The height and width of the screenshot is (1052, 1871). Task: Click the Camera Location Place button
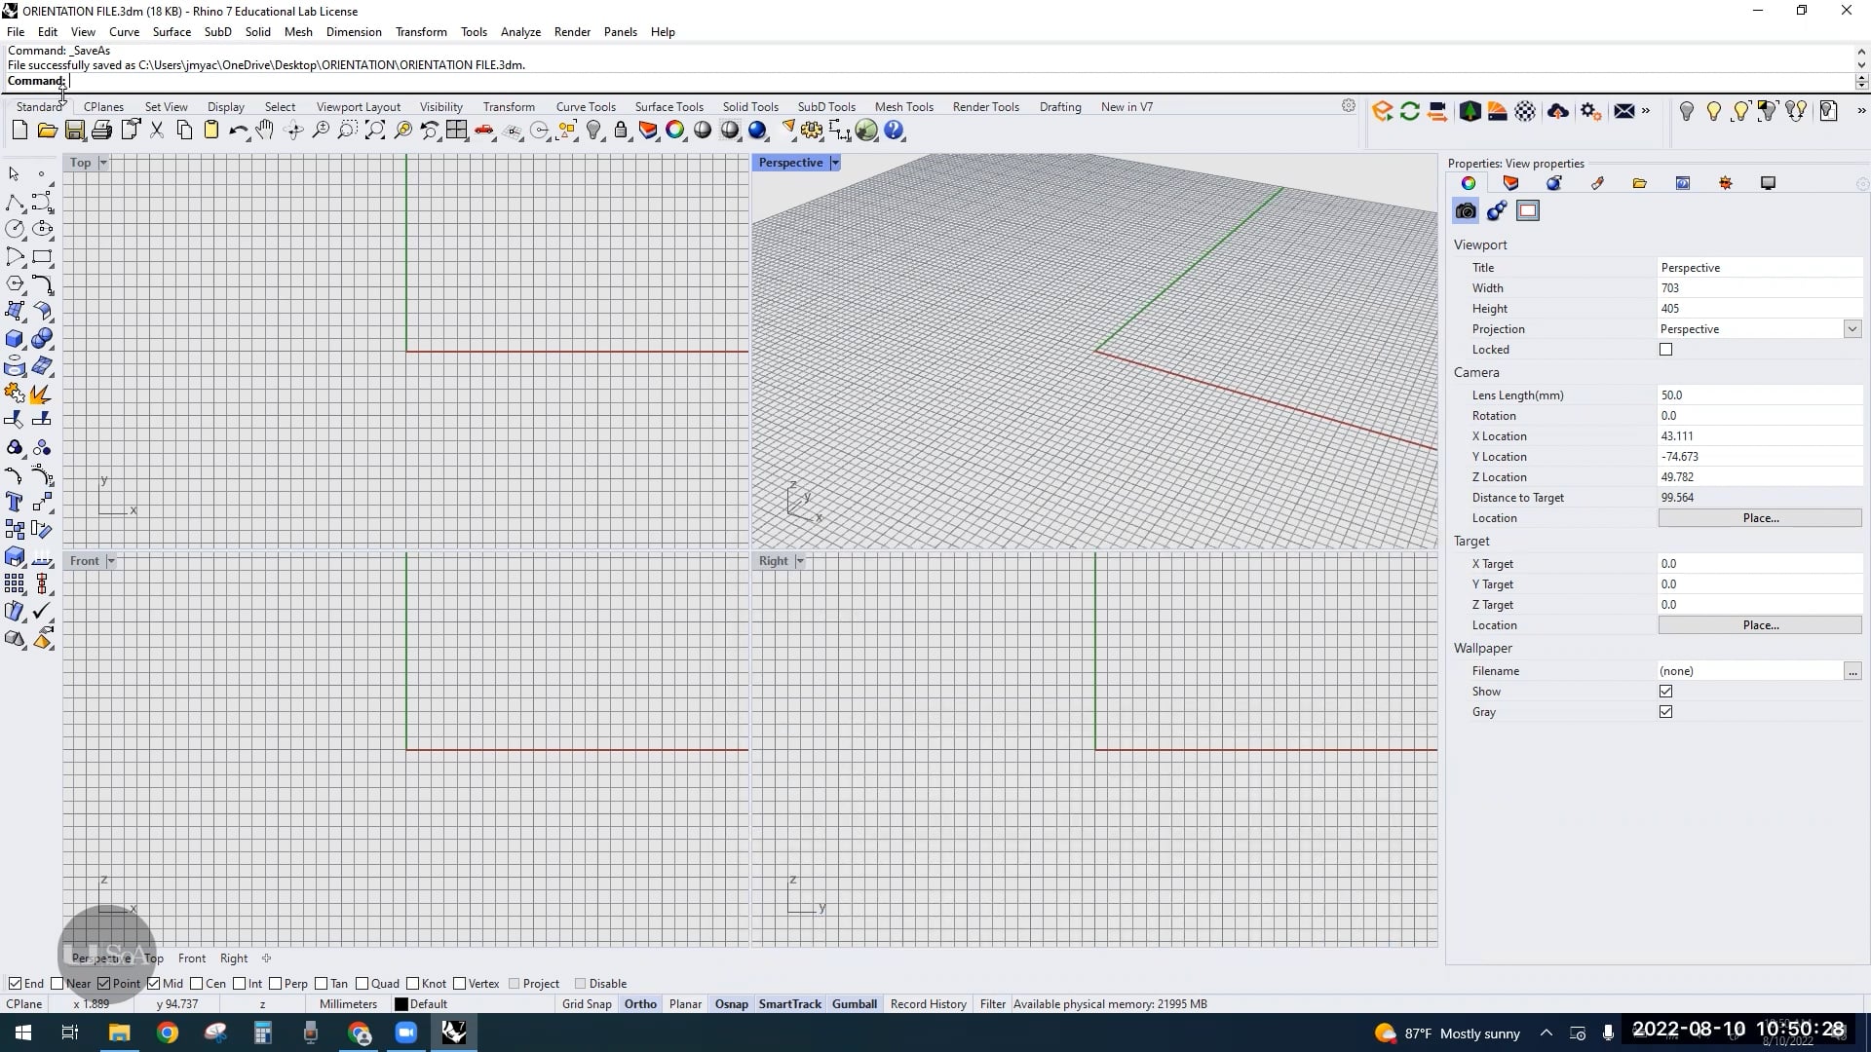pyautogui.click(x=1760, y=518)
